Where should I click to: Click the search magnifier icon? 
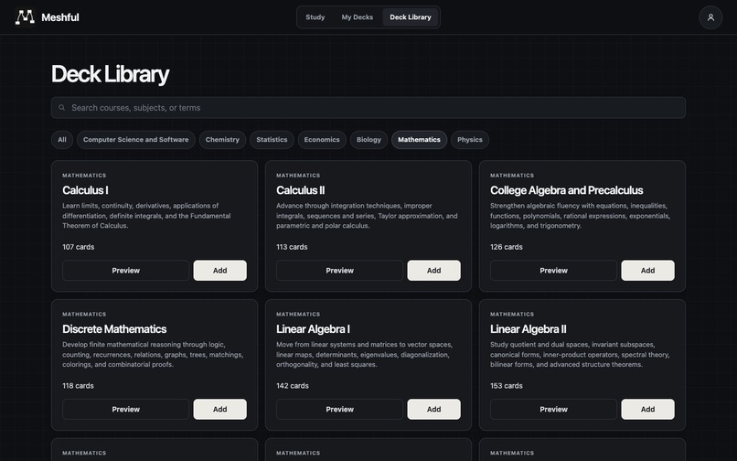pyautogui.click(x=61, y=108)
